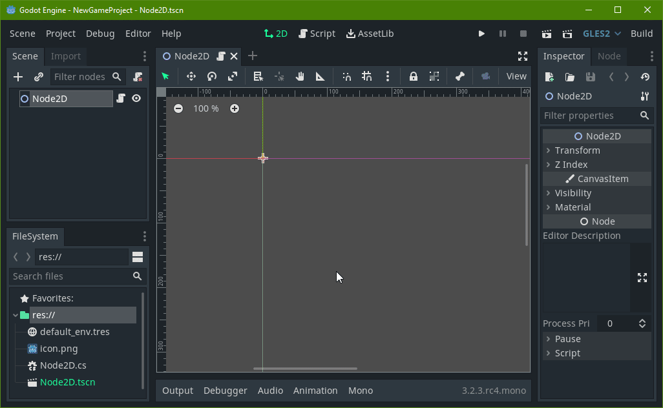Toggle Node2D visibility with the eye icon
Screen dimensions: 663x408
pos(136,98)
